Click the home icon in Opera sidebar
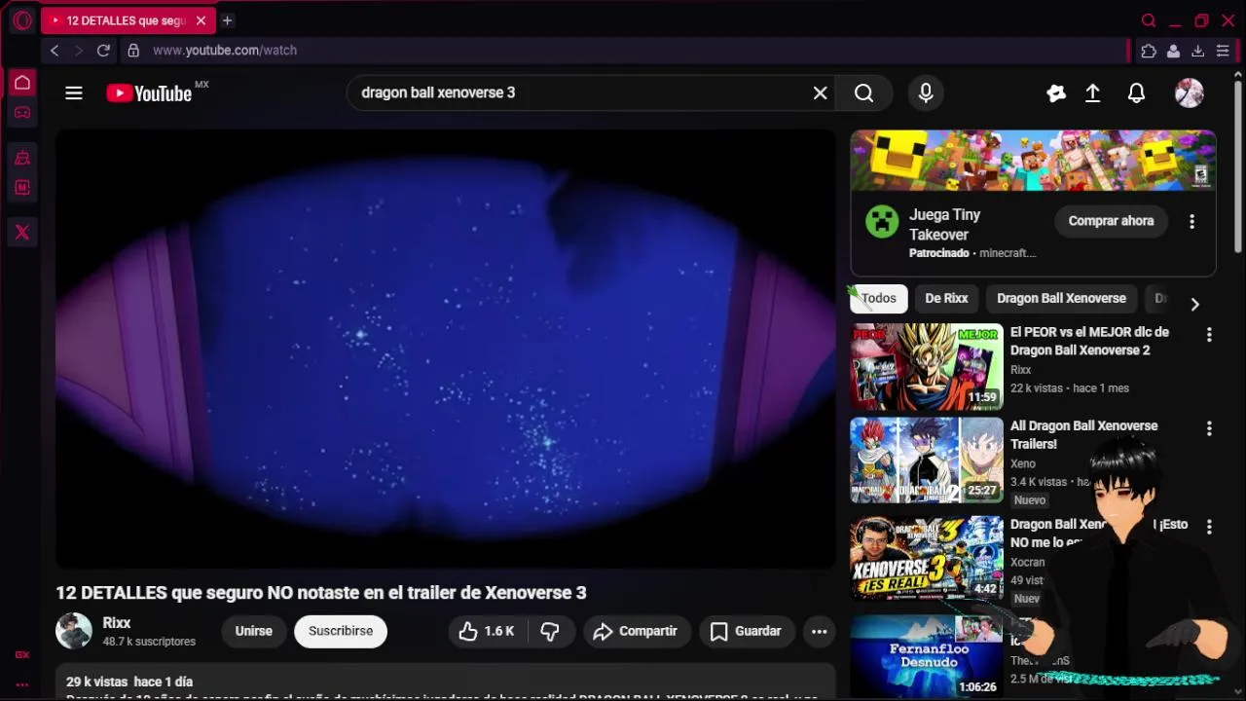The height and width of the screenshot is (701, 1246). [x=22, y=83]
